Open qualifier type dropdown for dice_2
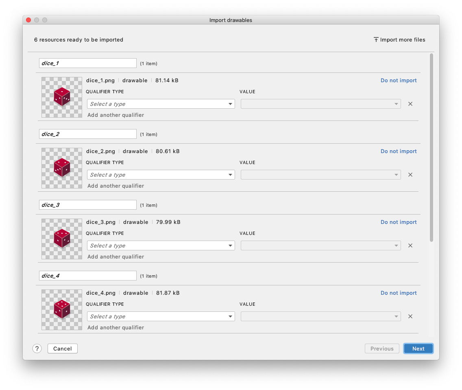462x390 pixels. point(161,175)
